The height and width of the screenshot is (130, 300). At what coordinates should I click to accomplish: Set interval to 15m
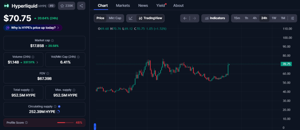click(237, 18)
